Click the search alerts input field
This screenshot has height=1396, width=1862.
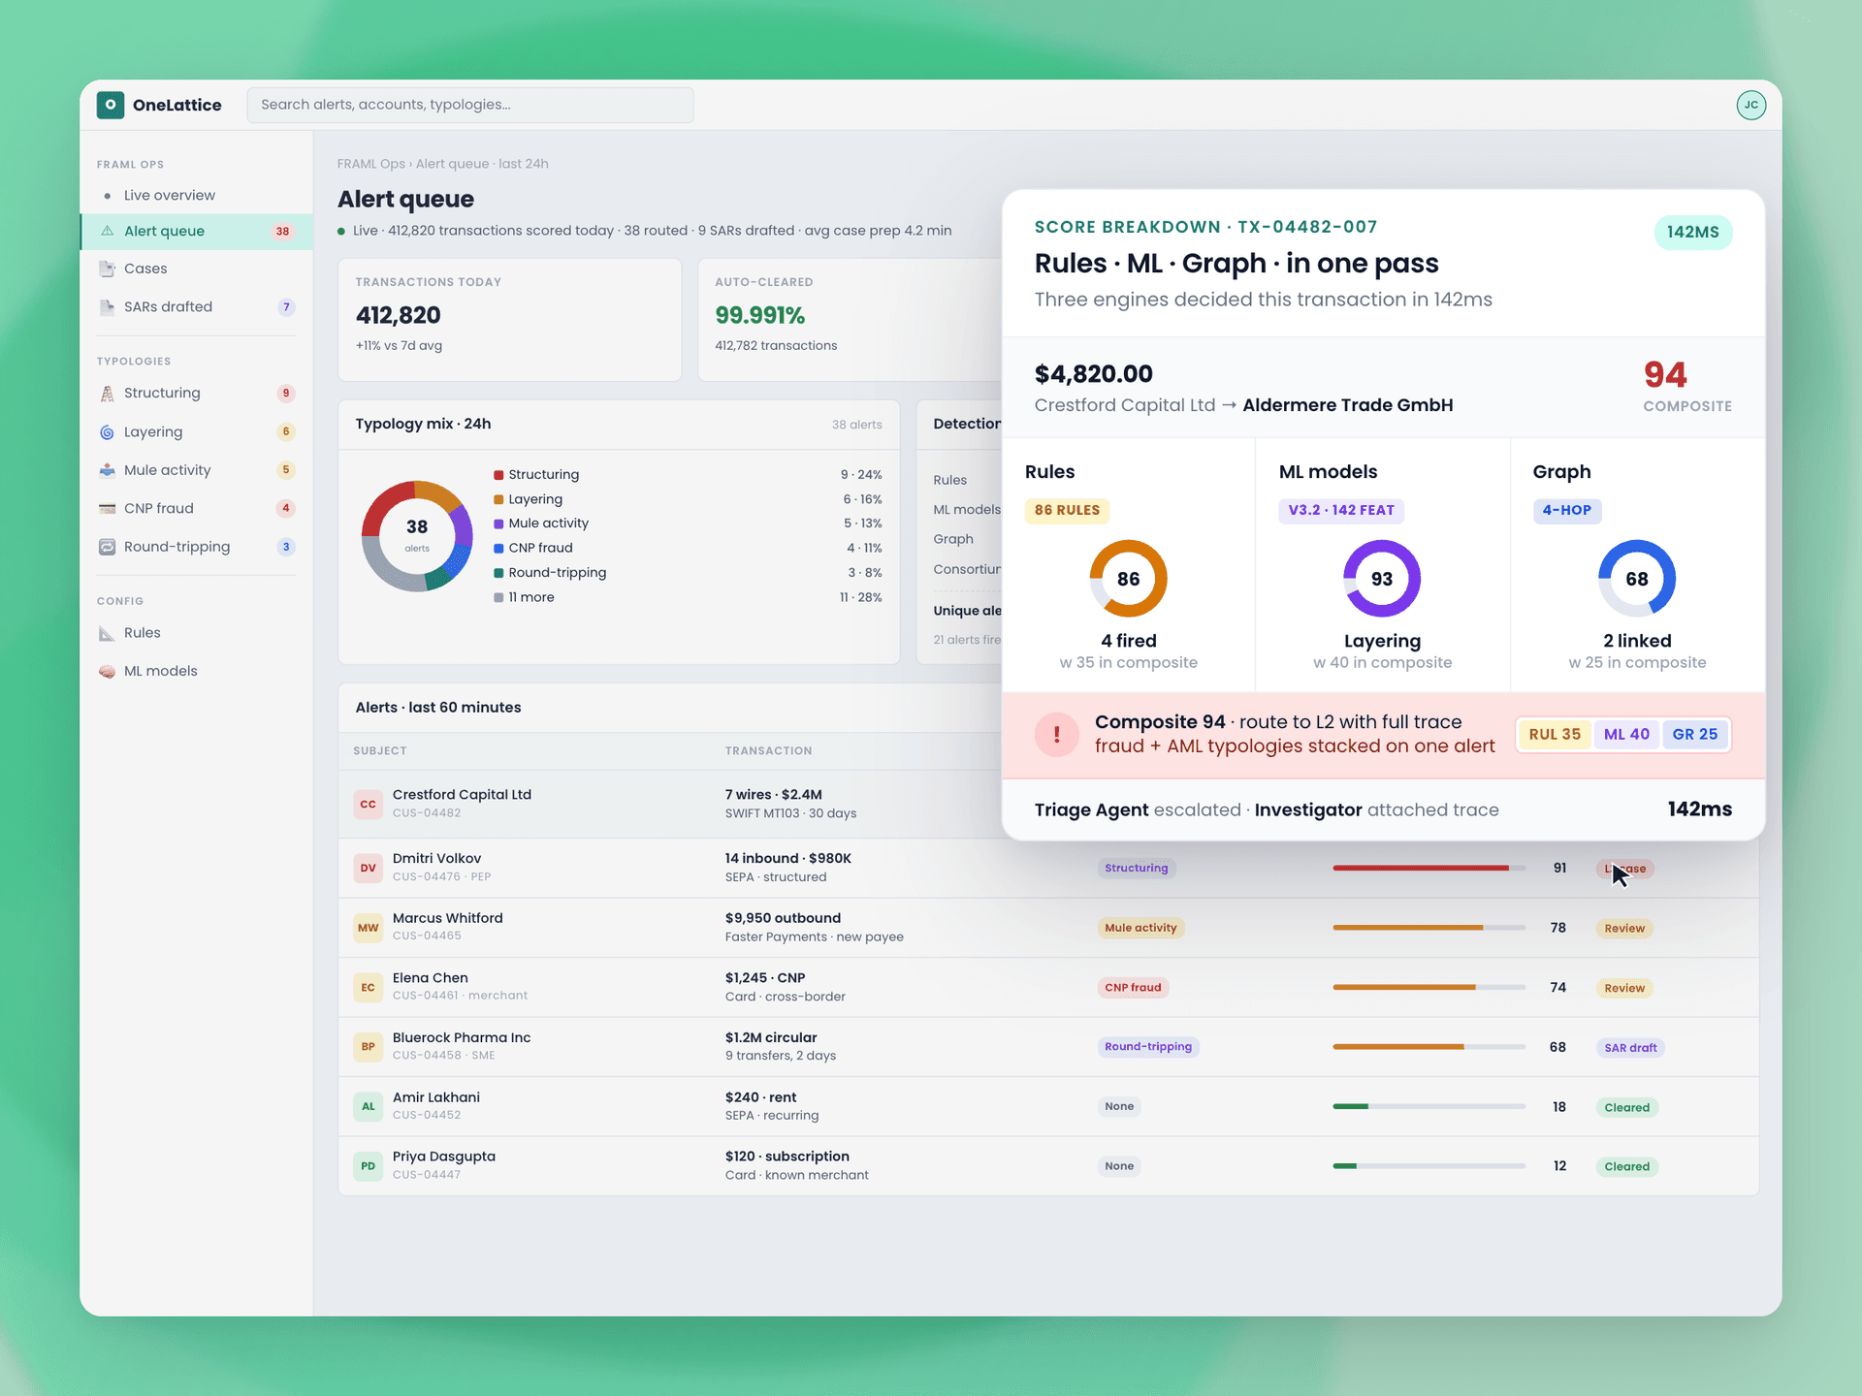470,105
